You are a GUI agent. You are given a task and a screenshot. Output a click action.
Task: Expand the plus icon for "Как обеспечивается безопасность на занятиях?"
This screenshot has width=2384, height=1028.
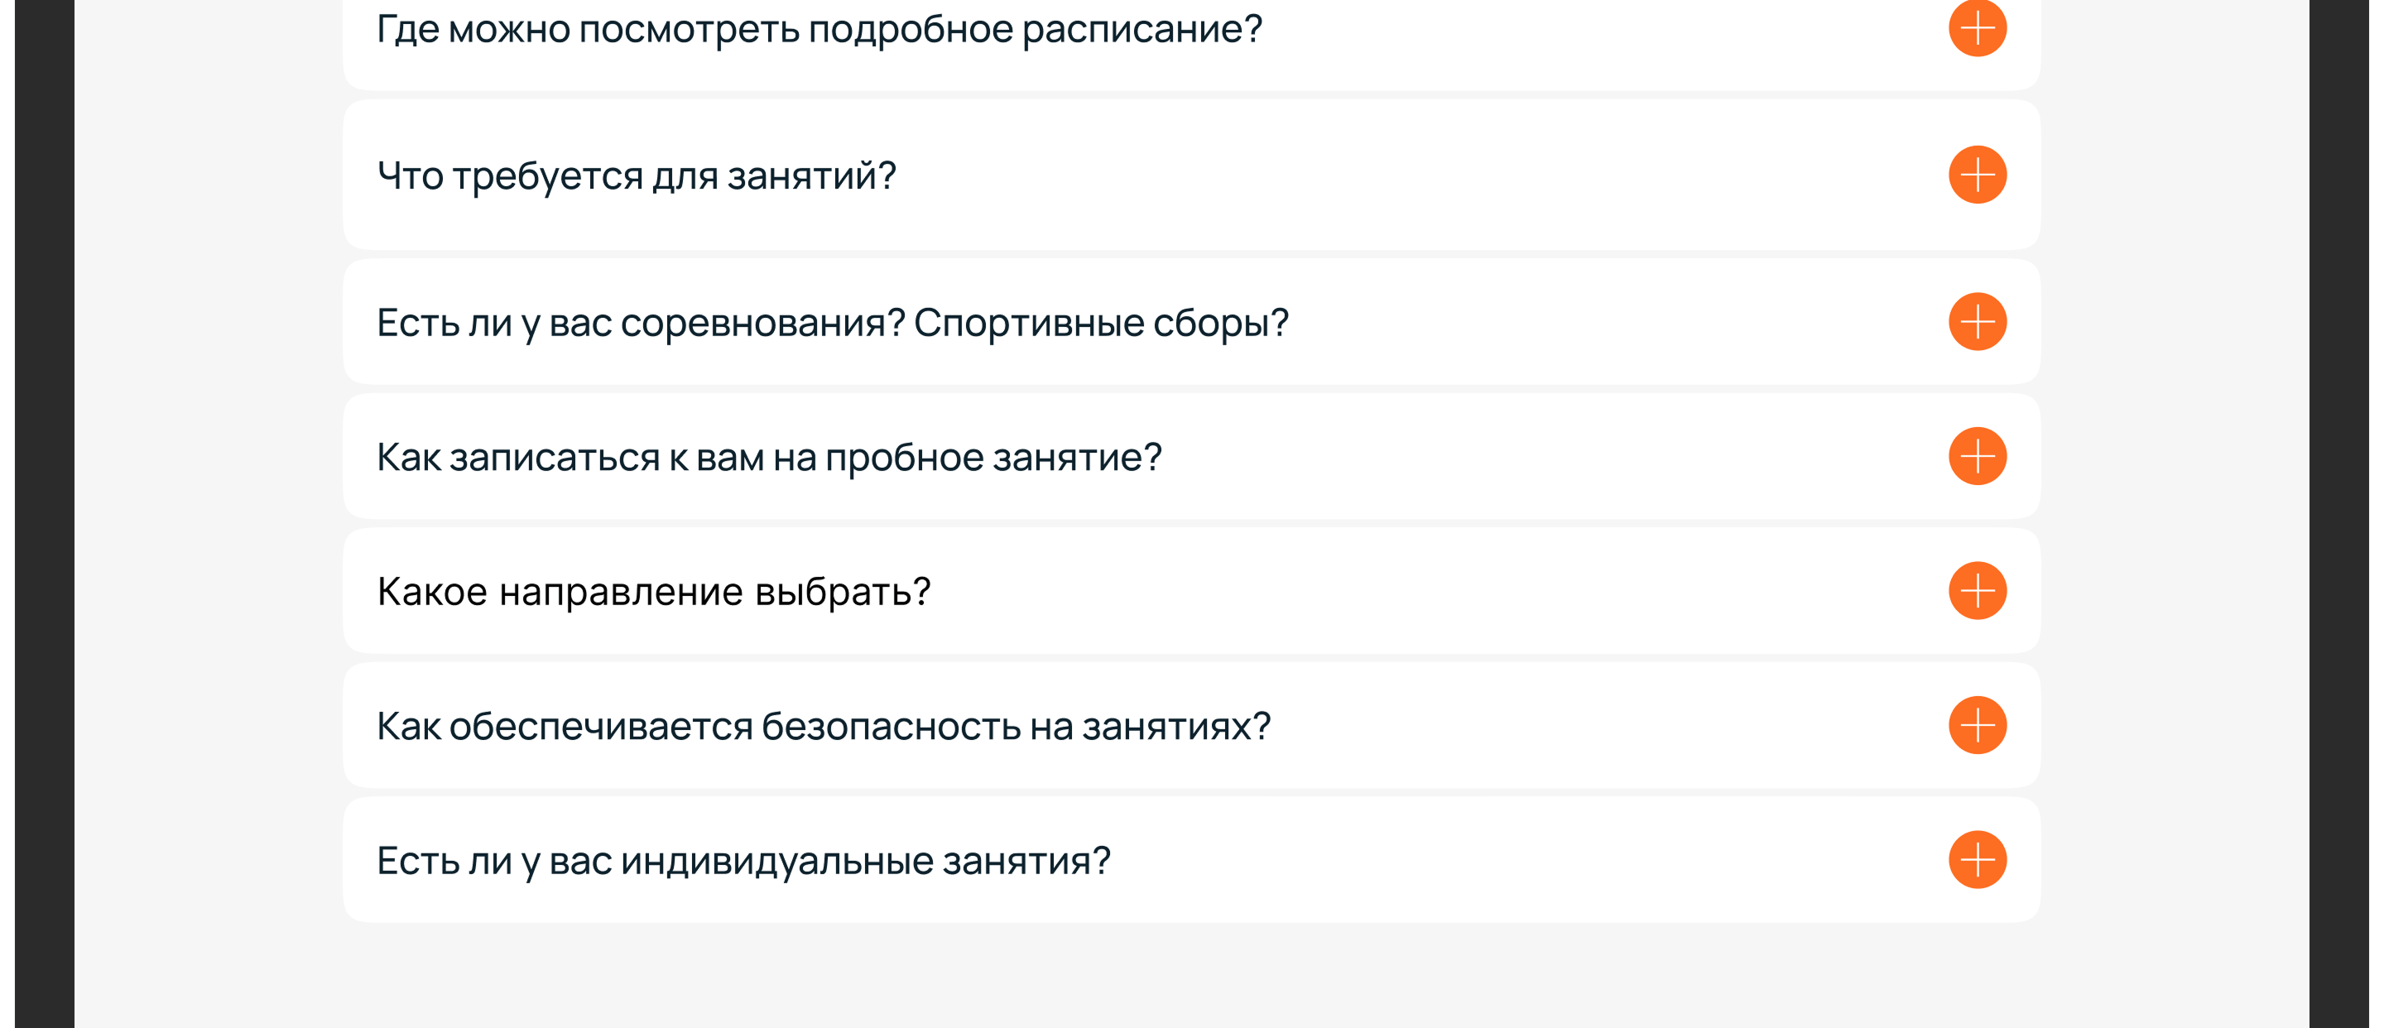point(1977,727)
